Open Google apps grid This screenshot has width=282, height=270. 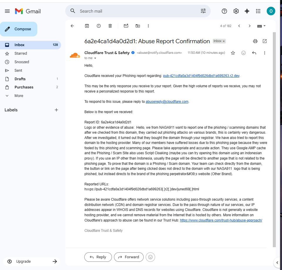[258, 11]
